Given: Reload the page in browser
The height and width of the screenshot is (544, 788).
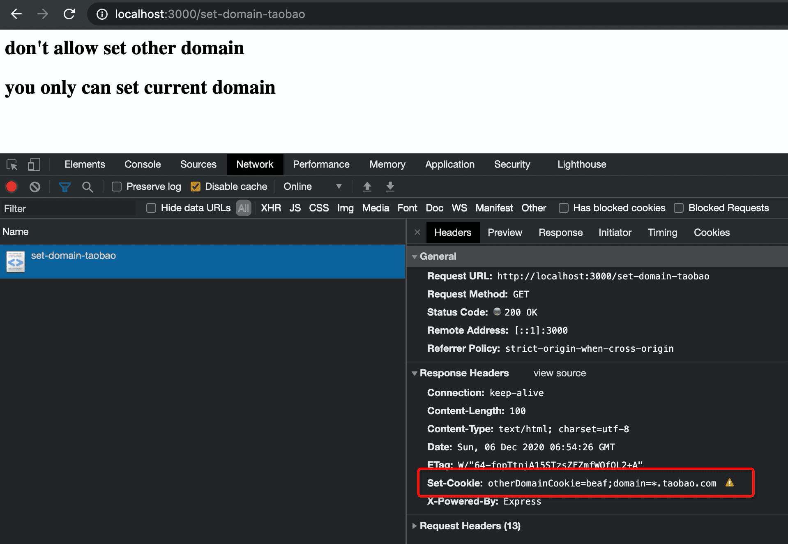Looking at the screenshot, I should (69, 14).
